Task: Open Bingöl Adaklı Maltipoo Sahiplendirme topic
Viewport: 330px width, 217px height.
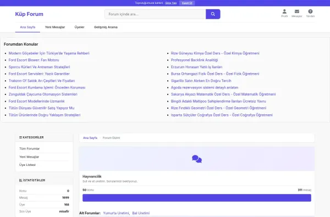Action: tap(218, 101)
